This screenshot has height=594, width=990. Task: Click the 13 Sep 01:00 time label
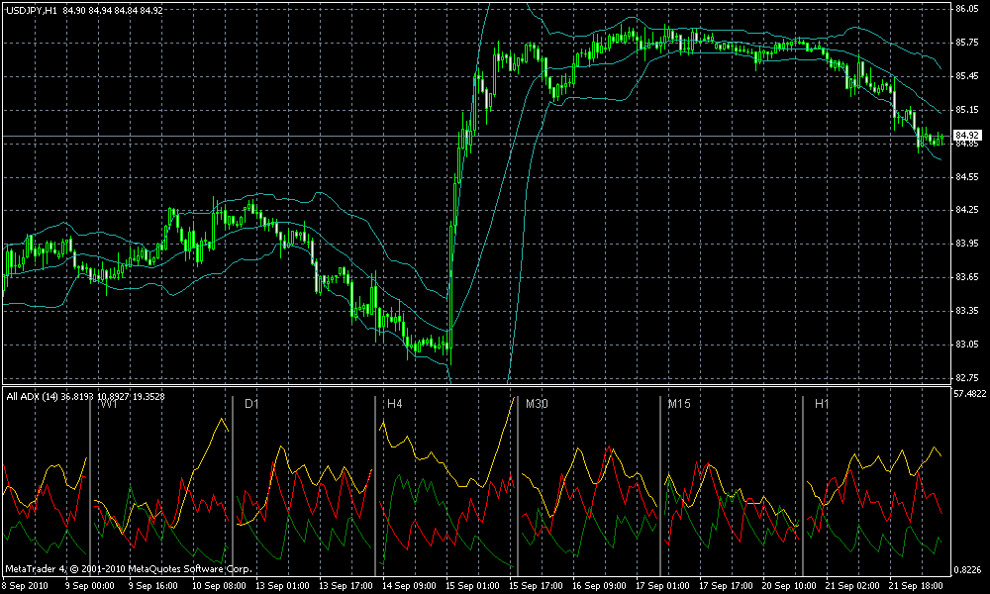282,586
